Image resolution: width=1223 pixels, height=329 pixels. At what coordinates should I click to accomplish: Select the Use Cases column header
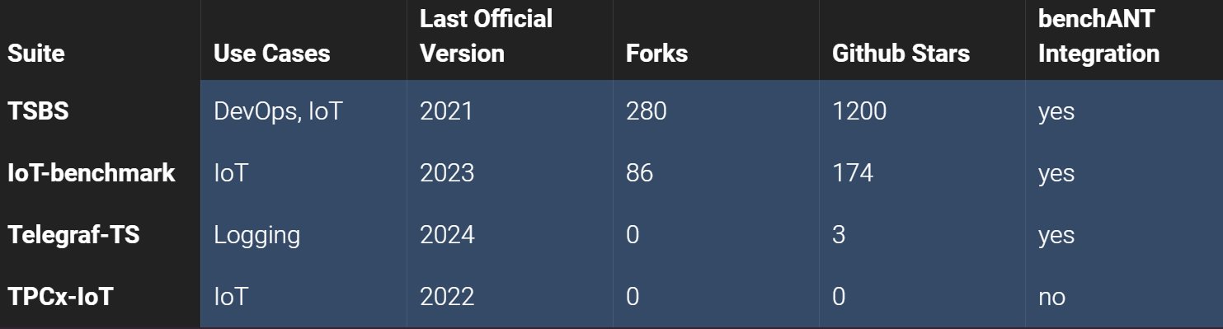click(x=271, y=54)
